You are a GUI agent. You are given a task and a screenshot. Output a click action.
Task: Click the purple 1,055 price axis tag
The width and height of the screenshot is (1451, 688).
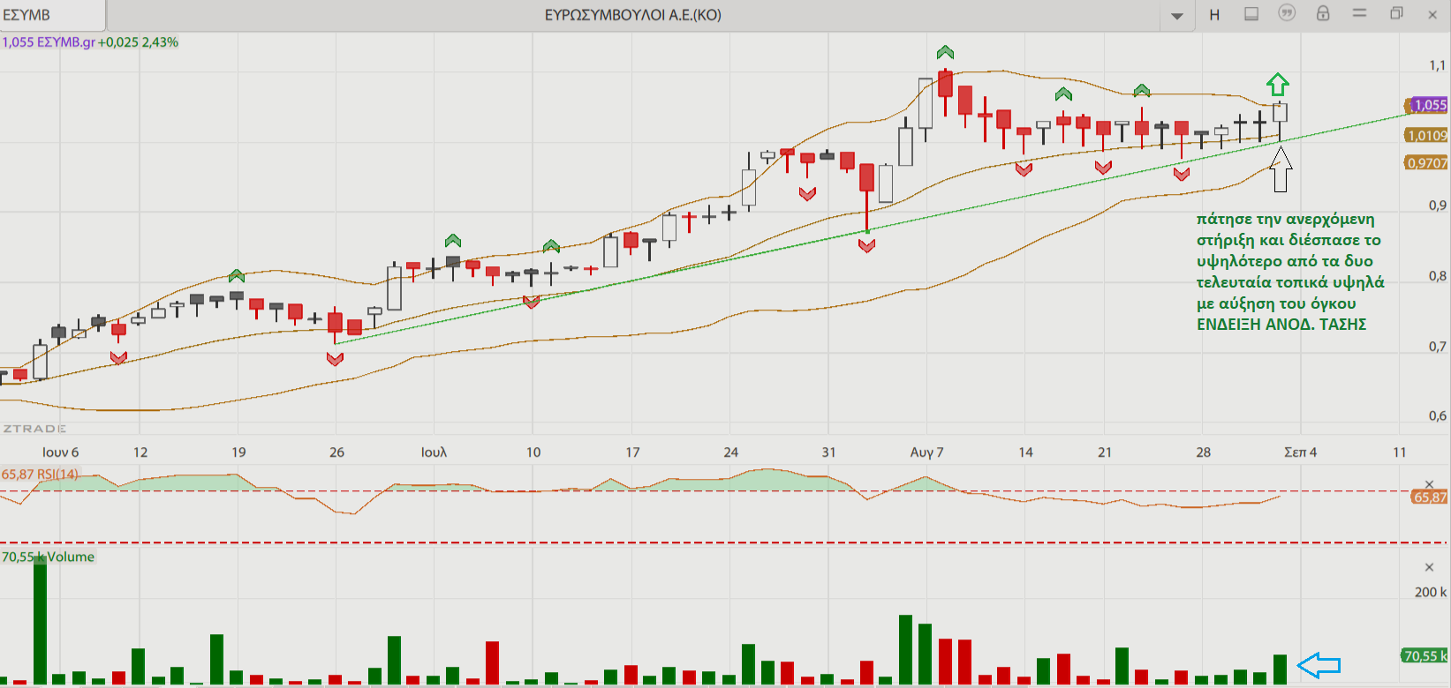[x=1428, y=105]
